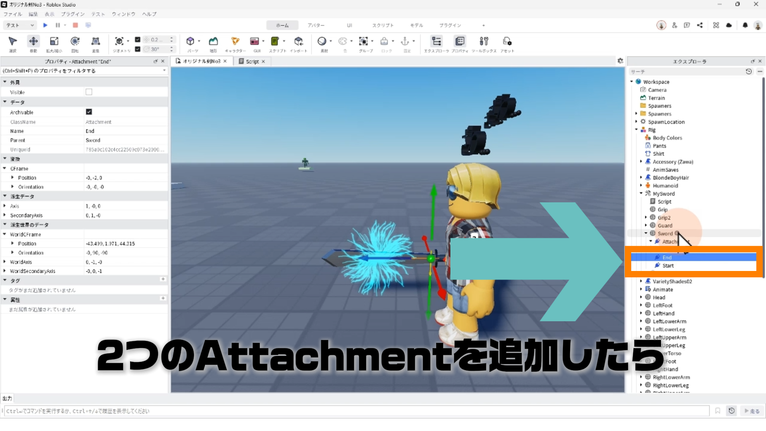
Task: Click the Anchor tool icon
Action: point(405,42)
